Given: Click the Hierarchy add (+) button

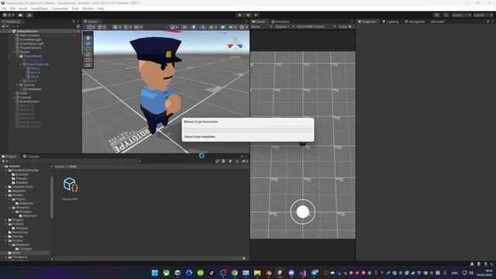Looking at the screenshot, I should coord(4,26).
